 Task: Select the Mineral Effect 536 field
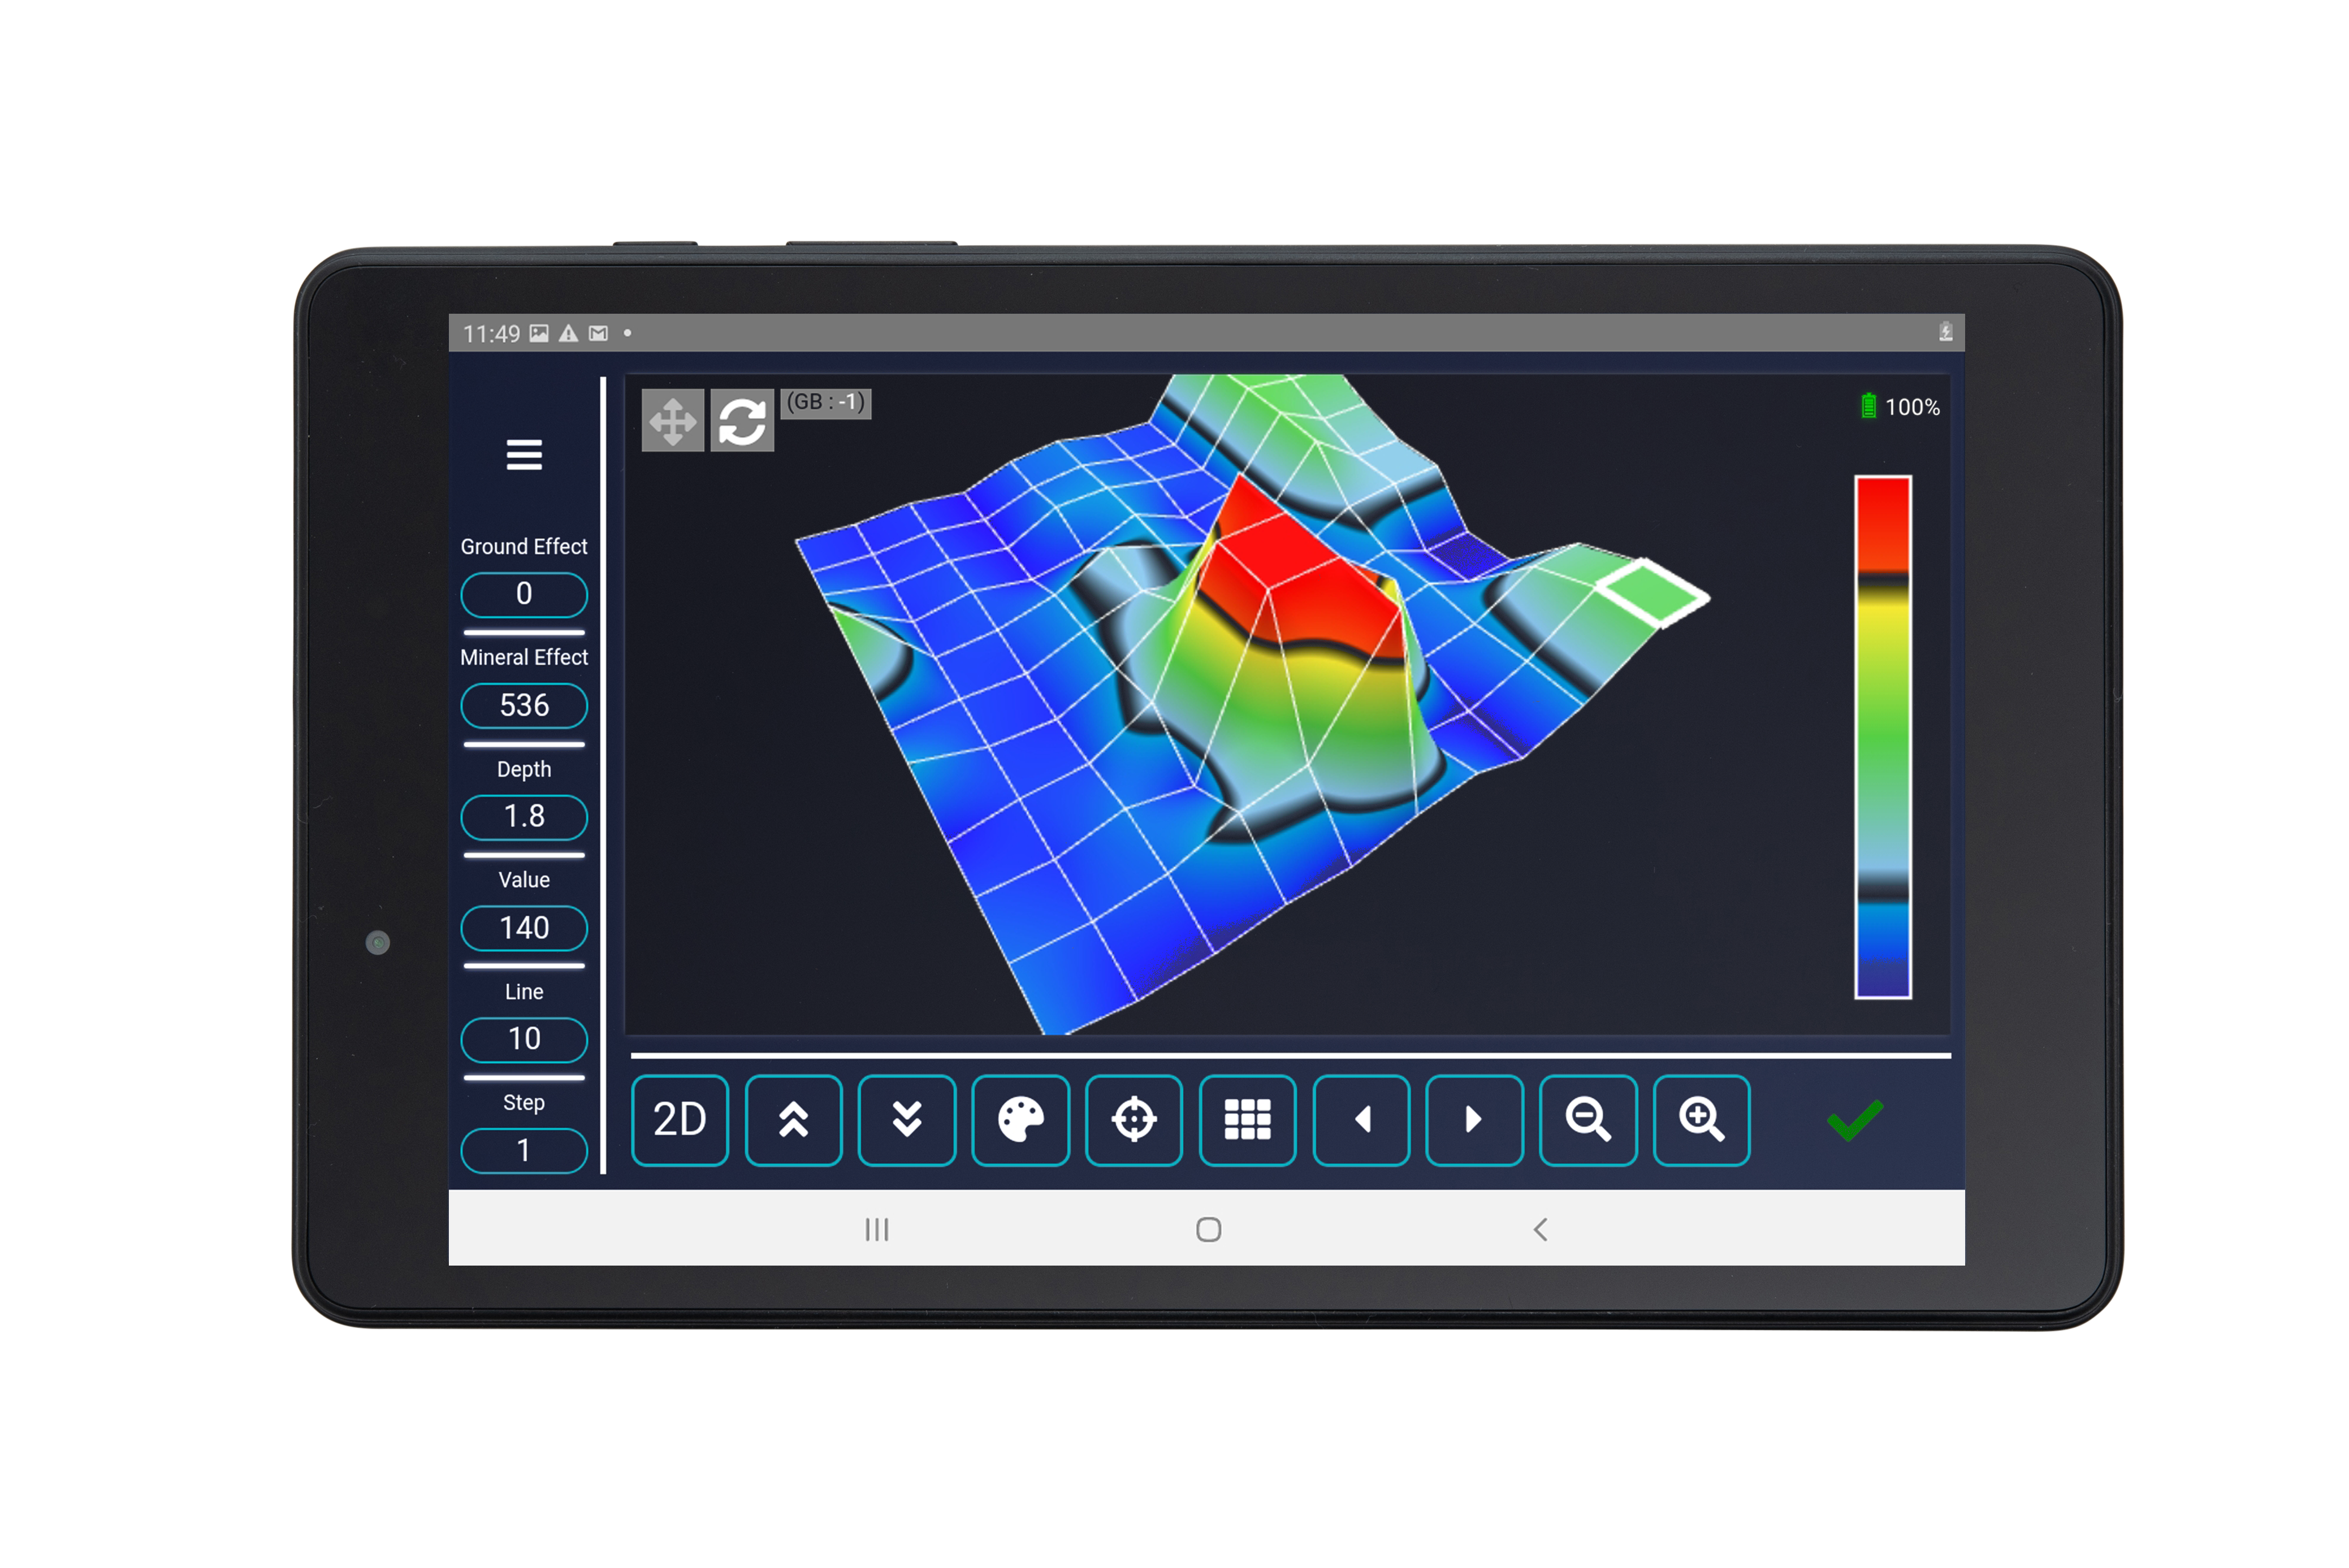click(523, 705)
